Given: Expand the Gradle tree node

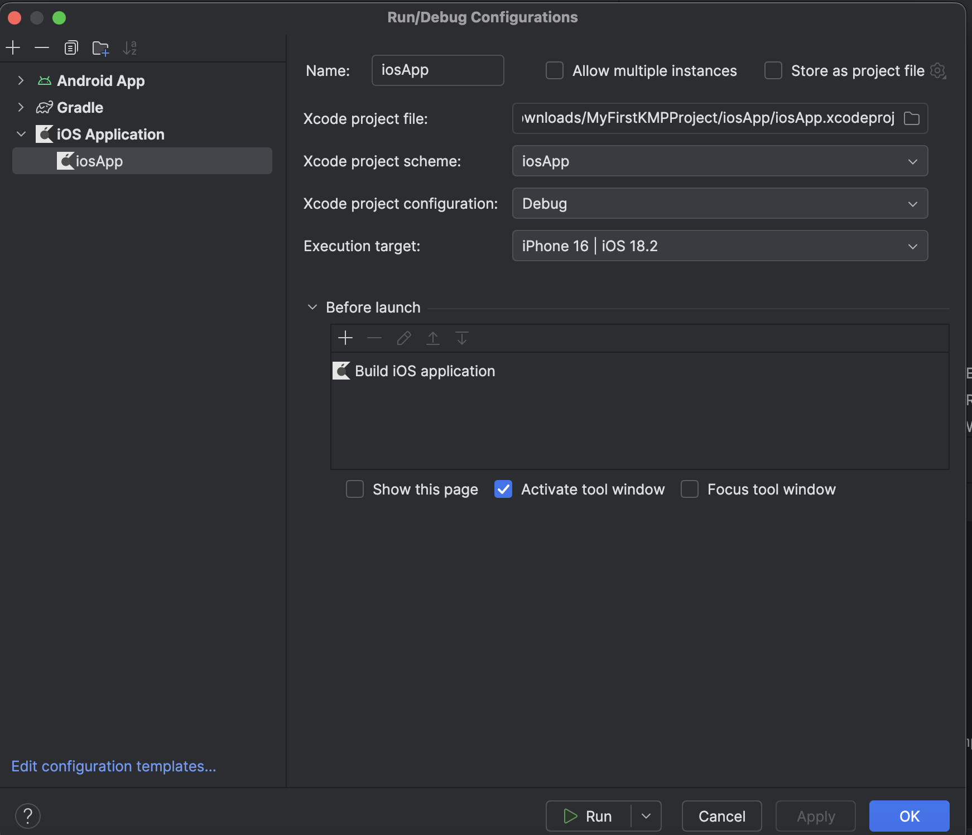Looking at the screenshot, I should [21, 108].
